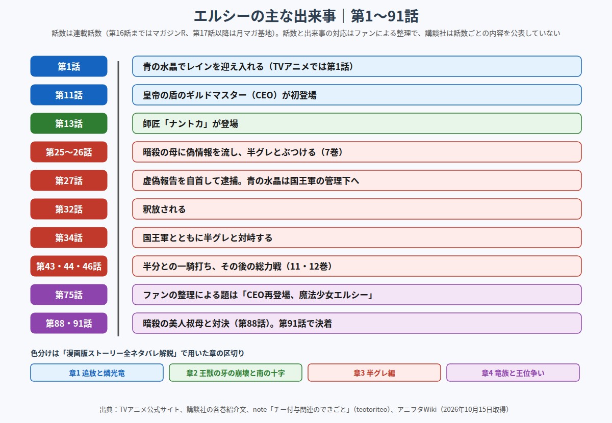Select the 半分との一騎打ち event box
Image resolution: width=612 pixels, height=423 pixels.
pyautogui.click(x=357, y=266)
